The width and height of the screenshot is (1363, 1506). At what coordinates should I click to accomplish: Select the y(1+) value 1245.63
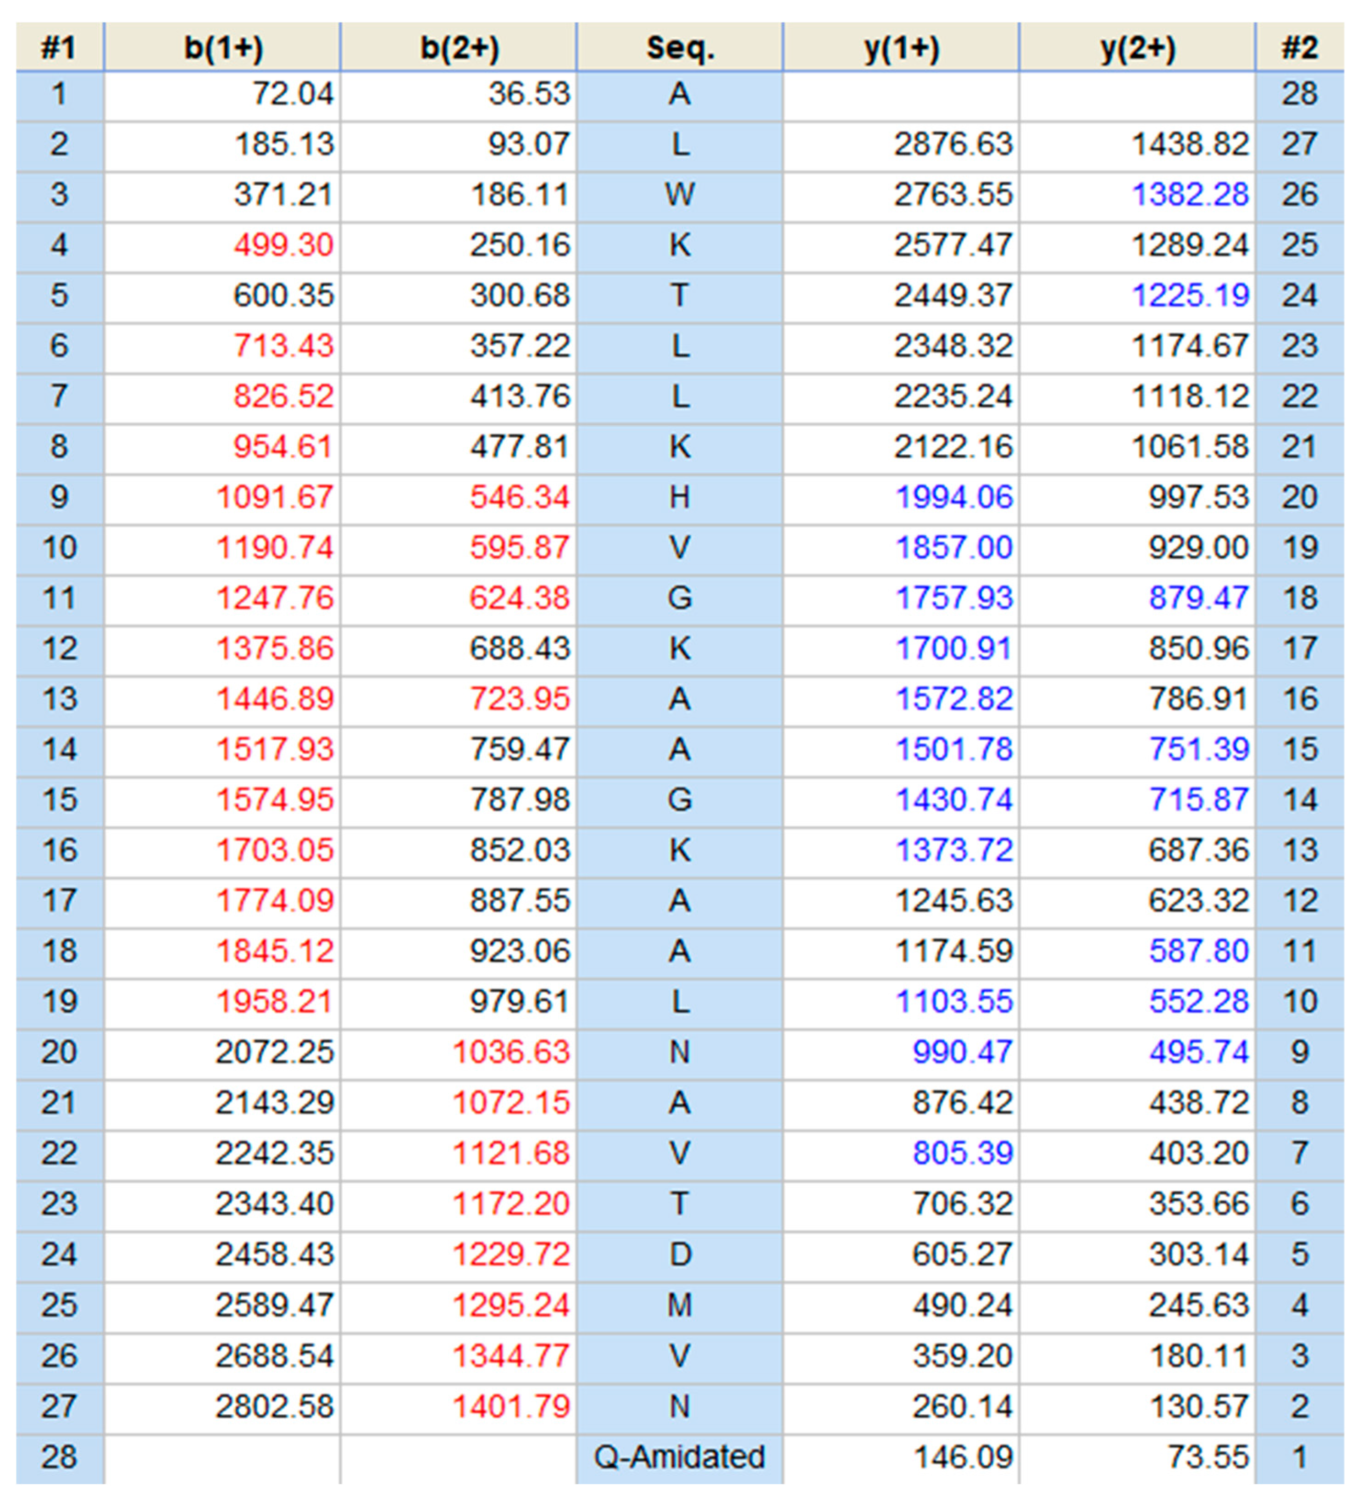pos(953,901)
